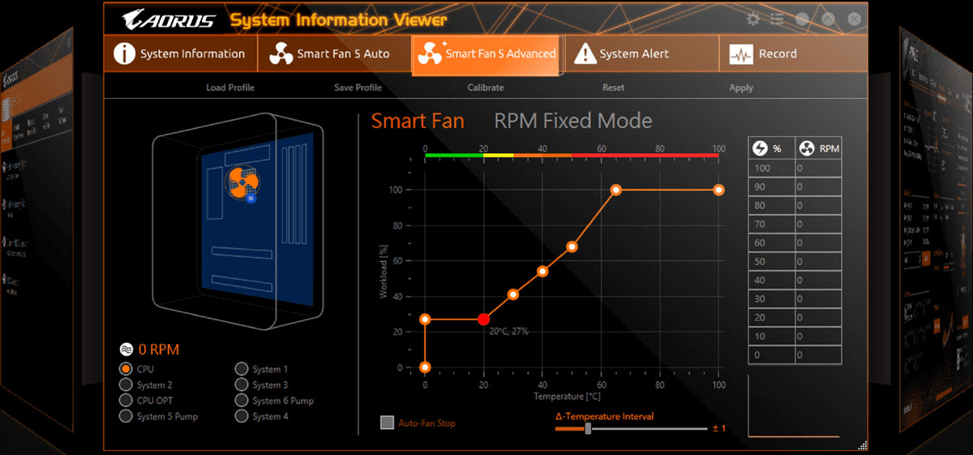This screenshot has width=973, height=455.
Task: Select the red 20°C, 27% curve point
Action: tap(484, 320)
